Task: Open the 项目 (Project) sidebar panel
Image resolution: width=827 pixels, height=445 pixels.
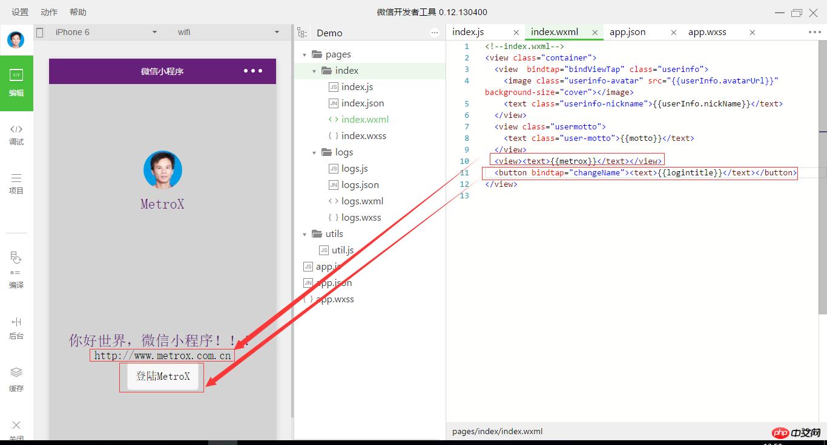Action: click(x=16, y=183)
